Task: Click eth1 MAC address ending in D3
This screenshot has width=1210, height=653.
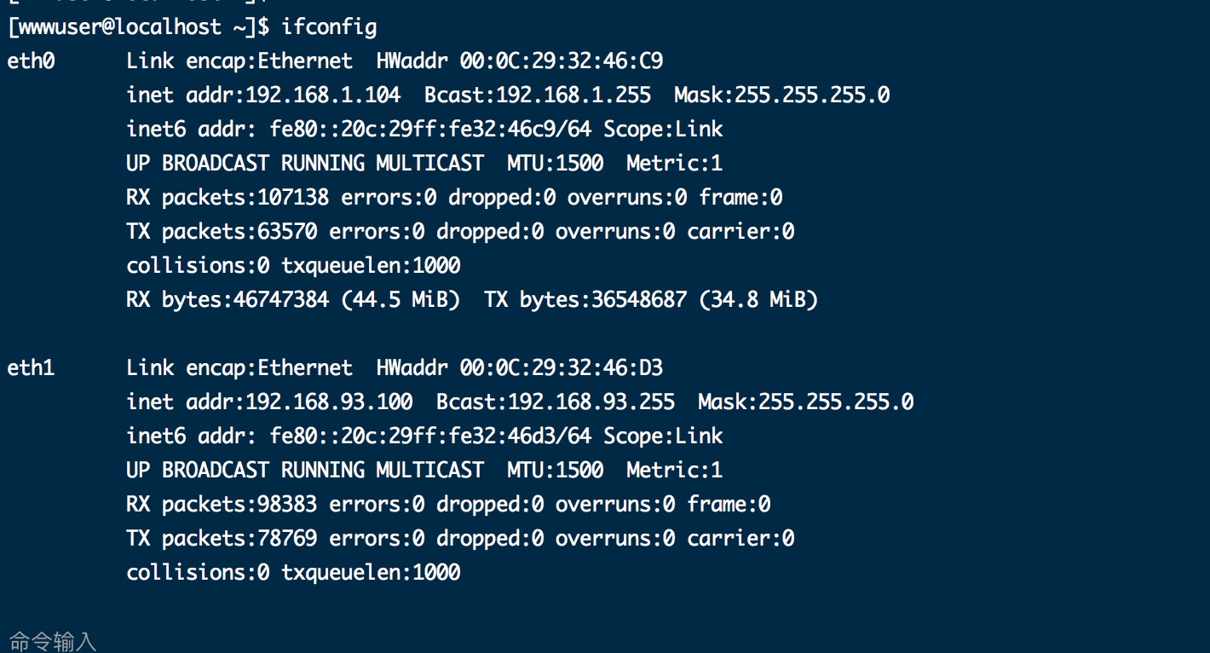Action: tap(562, 368)
